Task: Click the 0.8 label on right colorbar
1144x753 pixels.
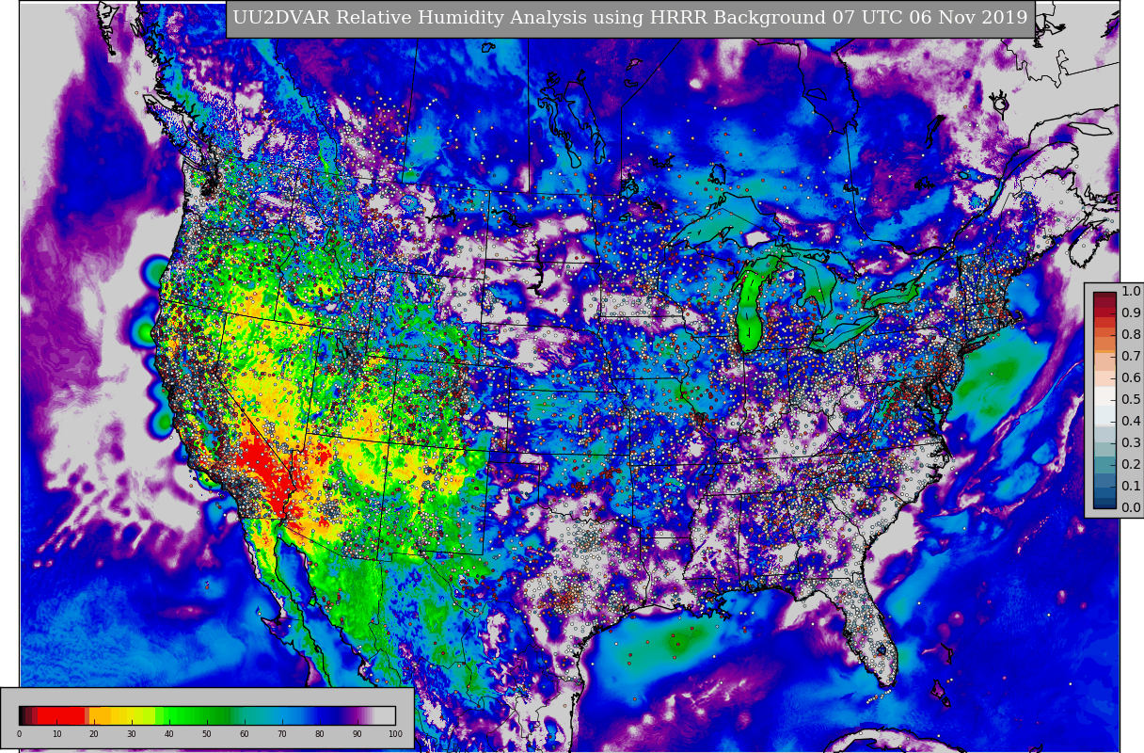Action: 1131,335
